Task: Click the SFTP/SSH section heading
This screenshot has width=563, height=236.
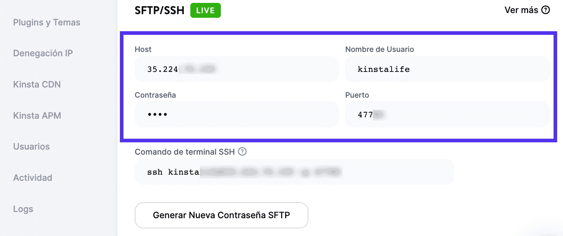Action: point(159,11)
